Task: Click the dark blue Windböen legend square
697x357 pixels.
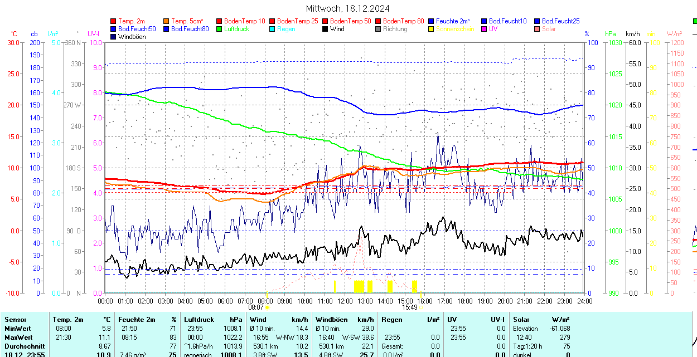Action: [114, 37]
